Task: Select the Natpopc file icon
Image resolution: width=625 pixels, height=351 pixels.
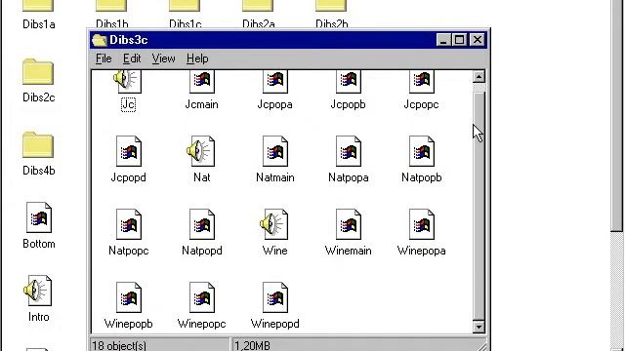Action: (128, 224)
